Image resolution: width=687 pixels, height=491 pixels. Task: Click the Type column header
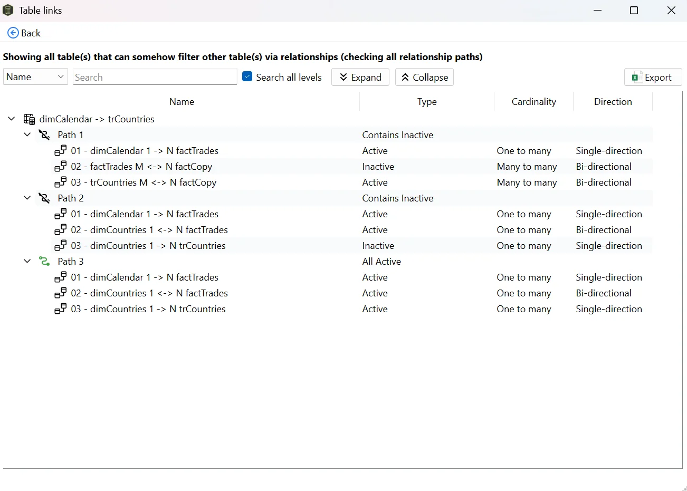427,102
